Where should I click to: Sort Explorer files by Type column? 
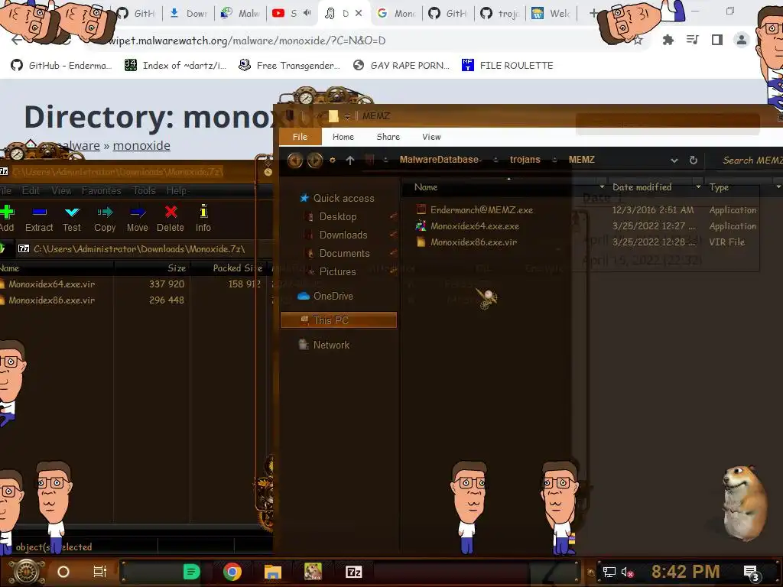719,187
